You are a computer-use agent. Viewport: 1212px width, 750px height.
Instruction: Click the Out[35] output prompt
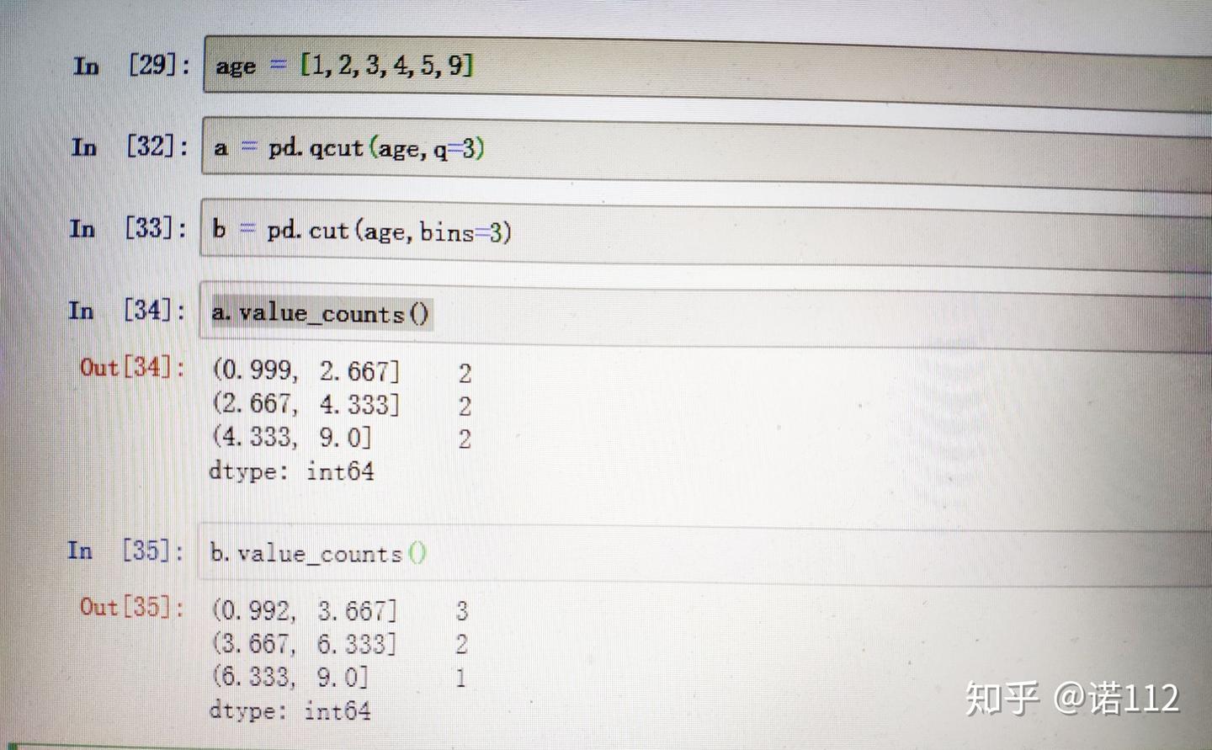[131, 606]
